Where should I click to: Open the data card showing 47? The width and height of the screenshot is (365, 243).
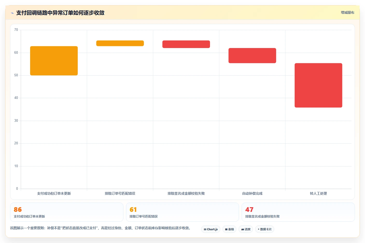coord(298,212)
